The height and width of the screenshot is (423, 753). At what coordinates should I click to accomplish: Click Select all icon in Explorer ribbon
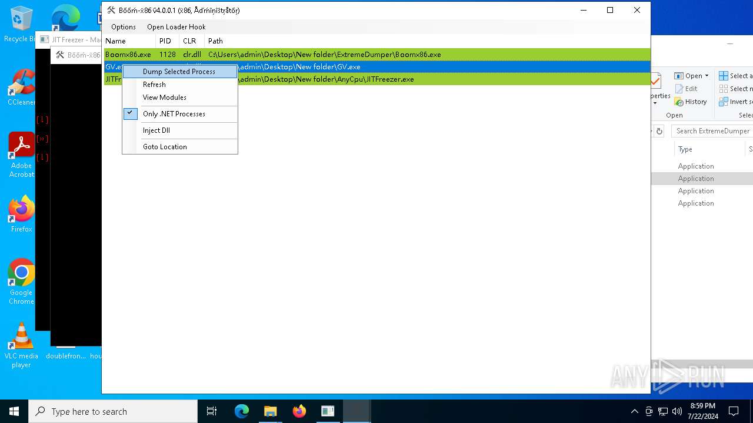[724, 76]
